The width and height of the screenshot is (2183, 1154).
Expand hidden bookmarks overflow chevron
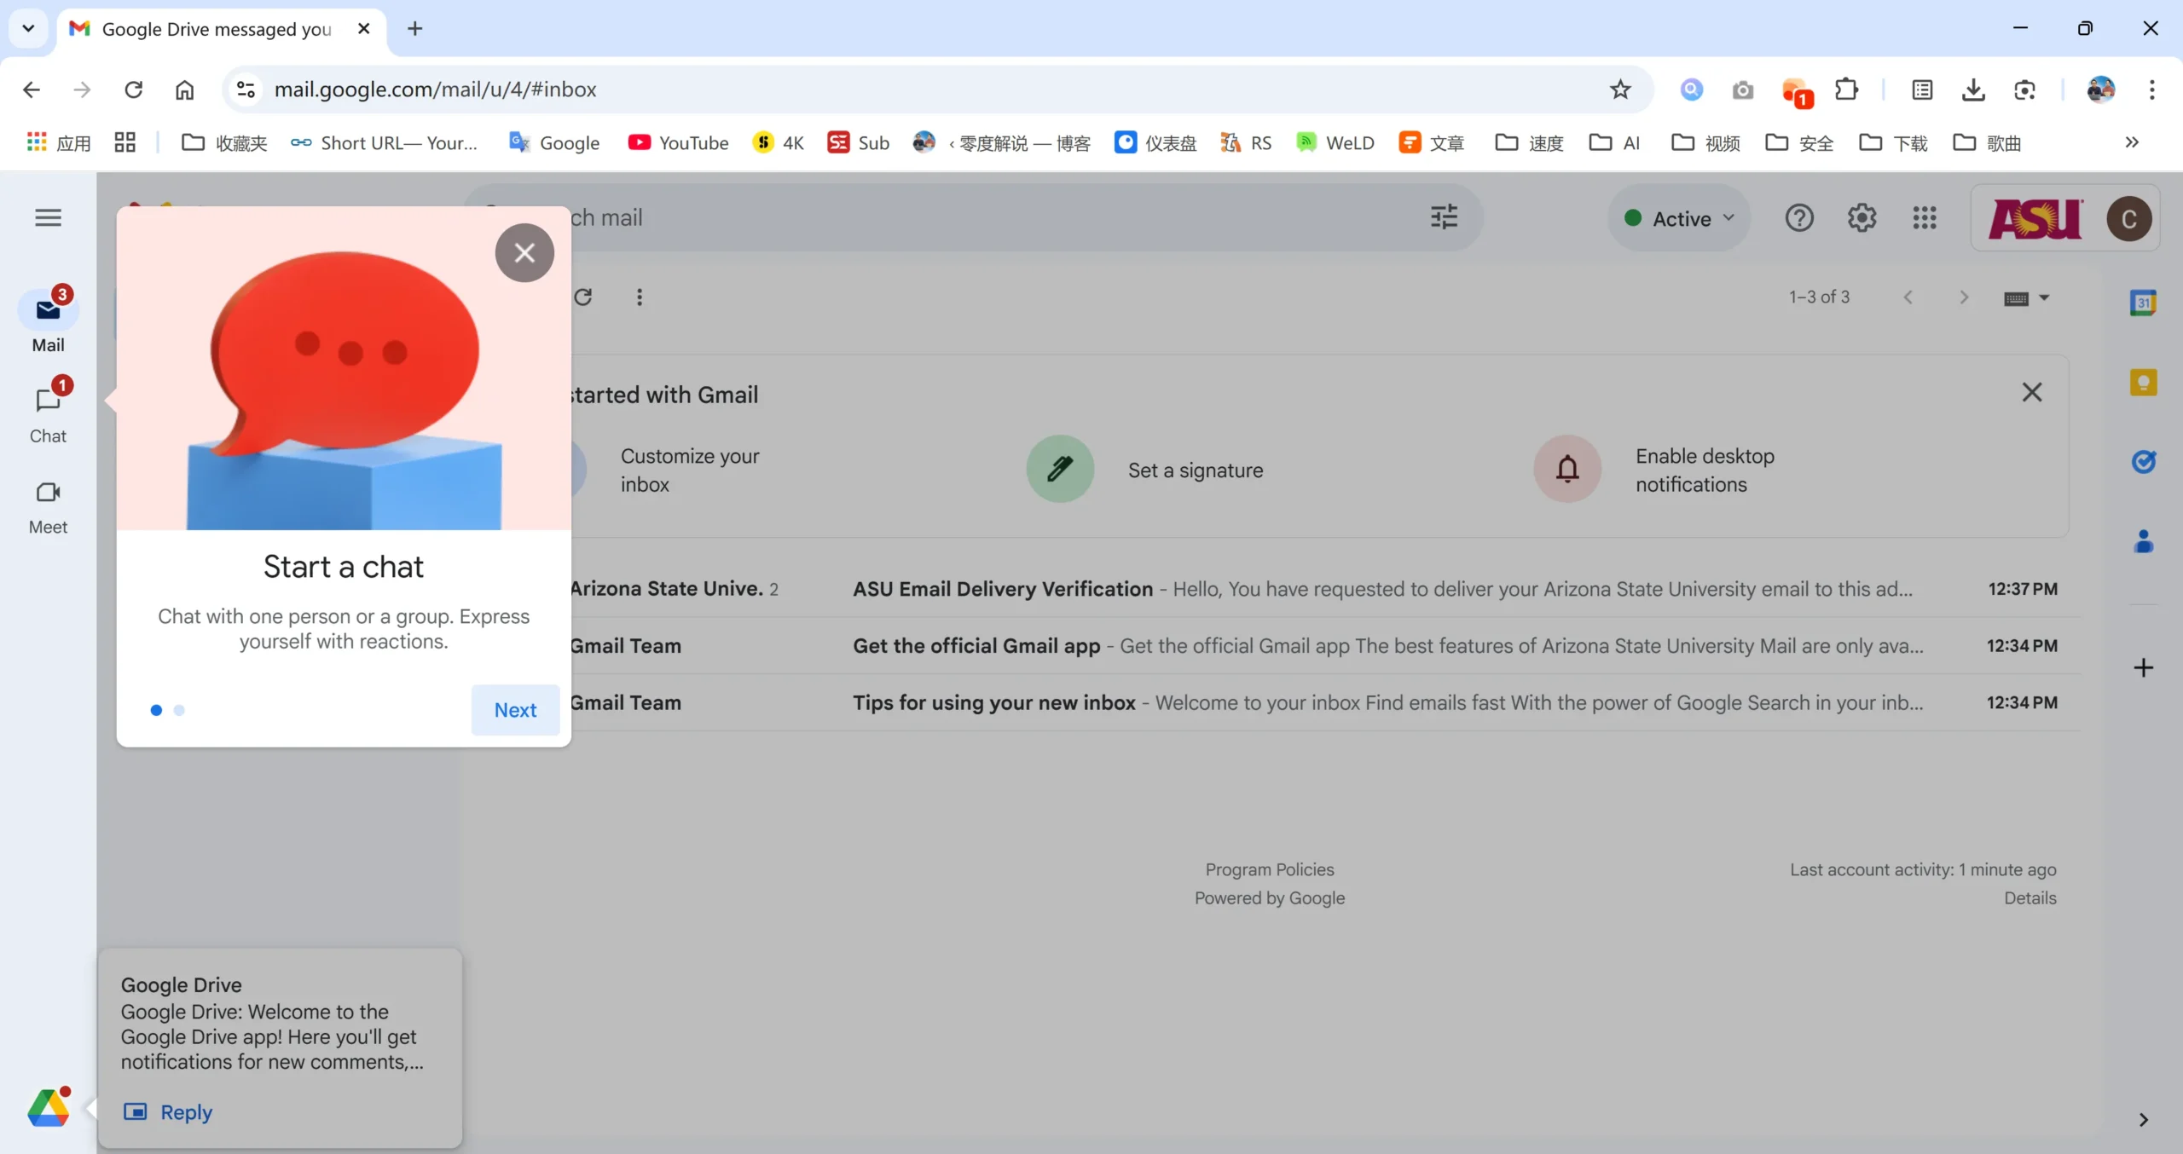click(2132, 142)
